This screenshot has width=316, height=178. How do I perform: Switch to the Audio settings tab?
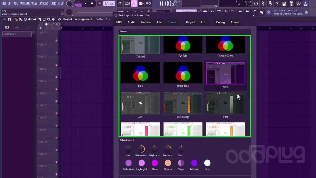pyautogui.click(x=131, y=22)
